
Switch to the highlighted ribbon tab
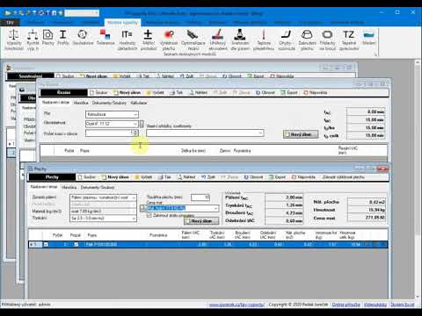pyautogui.click(x=122, y=23)
